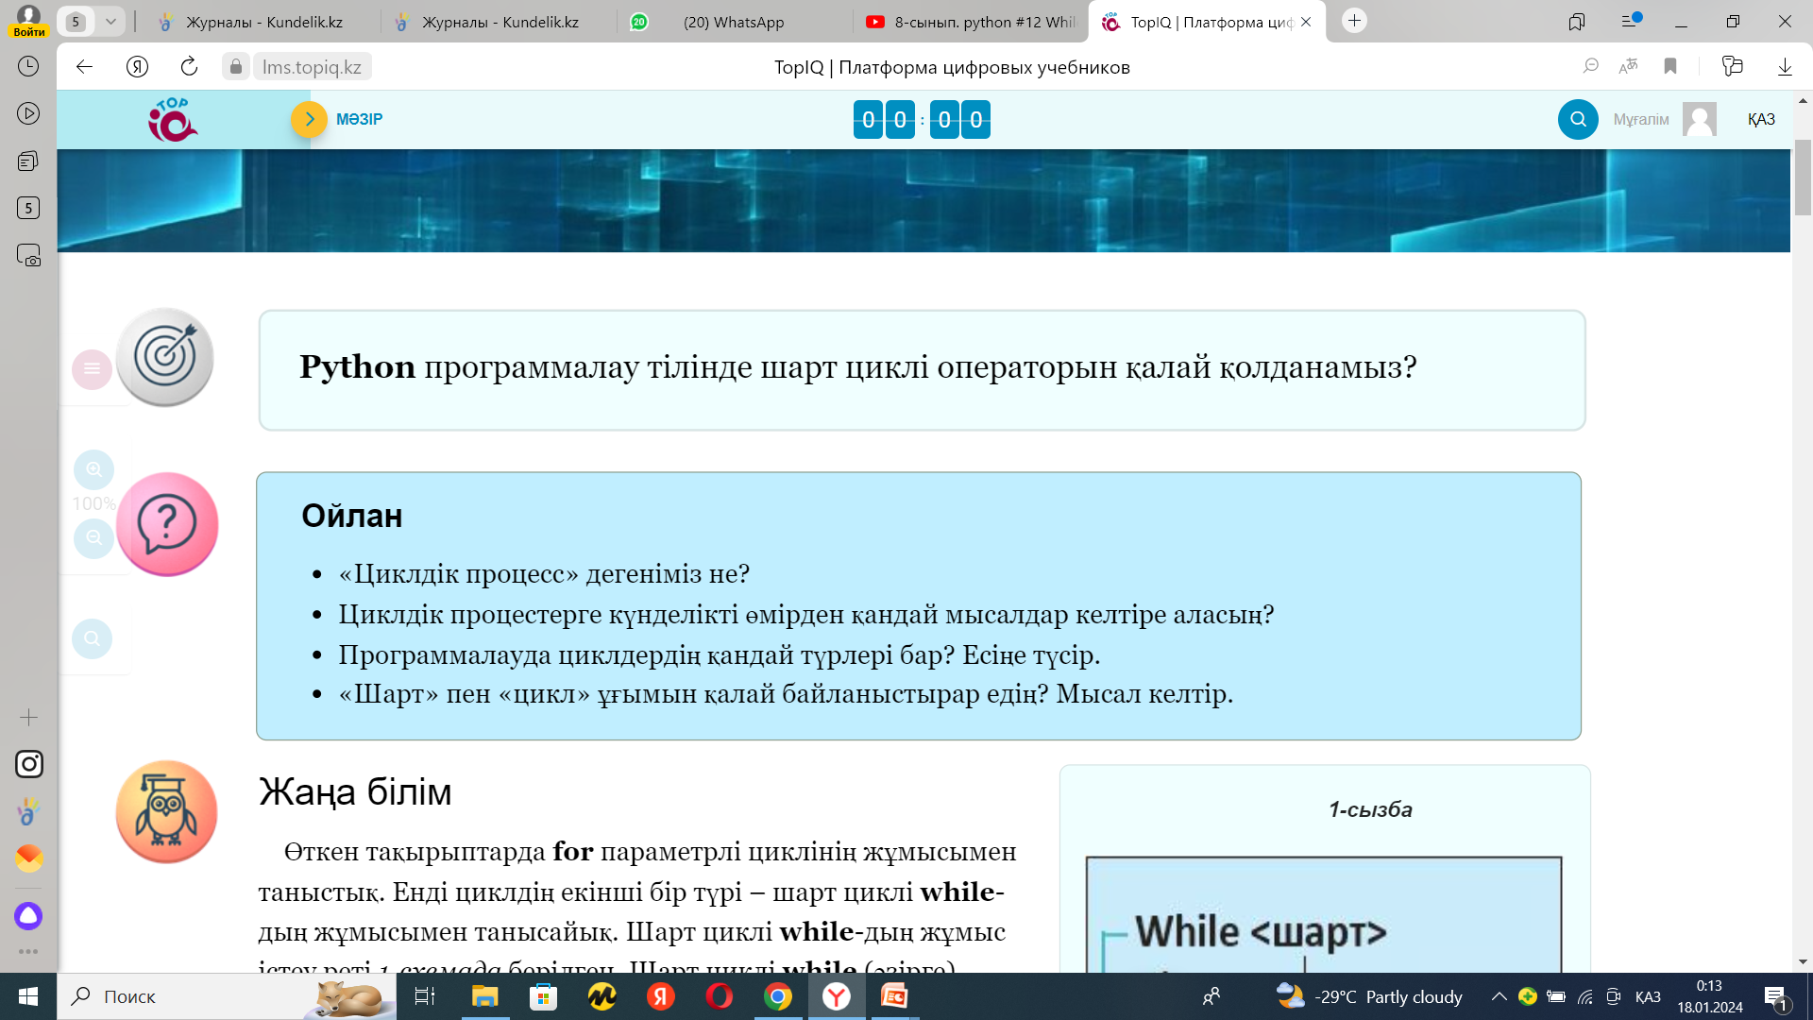Open the yellow МӘЗІР menu arrow
Screen dimensions: 1813x1020
point(309,120)
